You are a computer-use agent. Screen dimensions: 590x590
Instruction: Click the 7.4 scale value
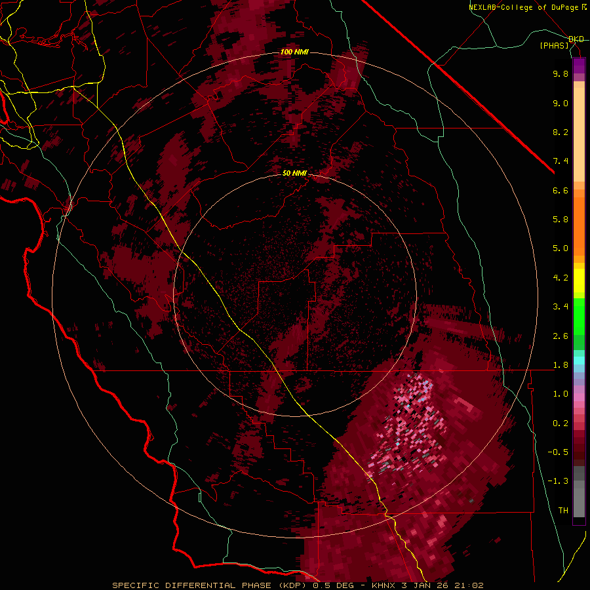[x=560, y=161]
